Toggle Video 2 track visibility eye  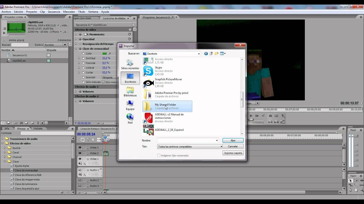pos(80,153)
